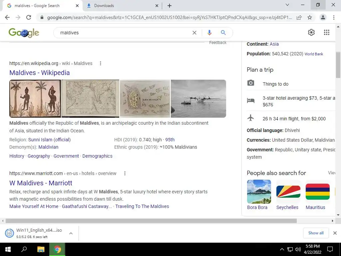This screenshot has width=341, height=256.
Task: Expand the Win11 ISO download options
Action: (x=71, y=233)
